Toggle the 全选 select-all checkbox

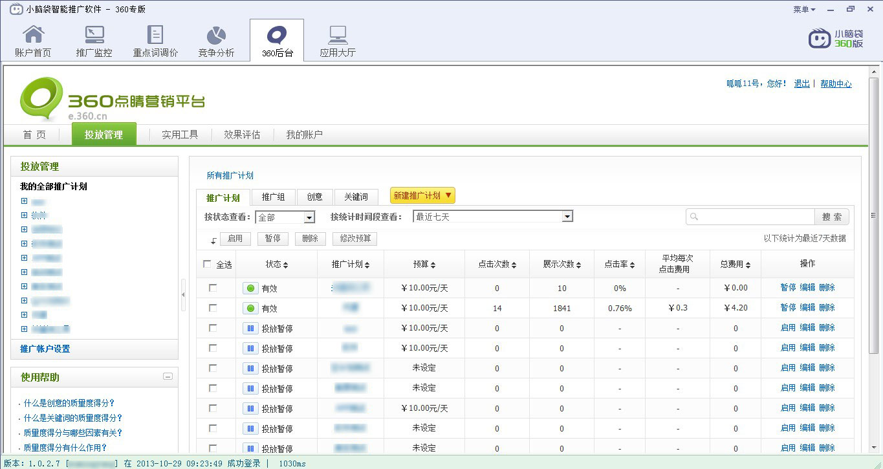[x=207, y=264]
